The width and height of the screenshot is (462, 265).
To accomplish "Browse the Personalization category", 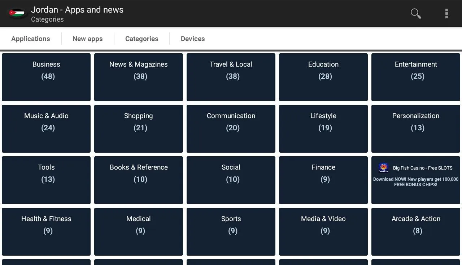I will click(416, 129).
